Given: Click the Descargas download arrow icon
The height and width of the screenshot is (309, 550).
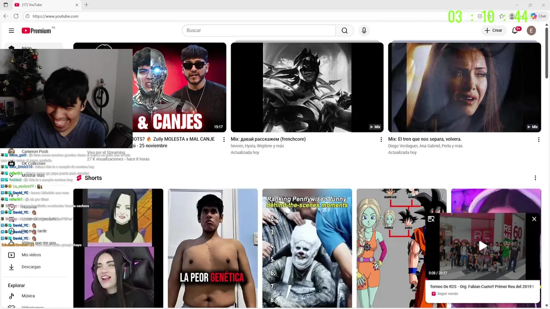Looking at the screenshot, I should point(12,267).
